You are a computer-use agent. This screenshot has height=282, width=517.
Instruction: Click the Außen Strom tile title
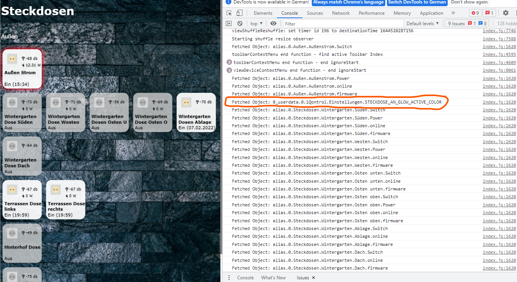coord(20,73)
